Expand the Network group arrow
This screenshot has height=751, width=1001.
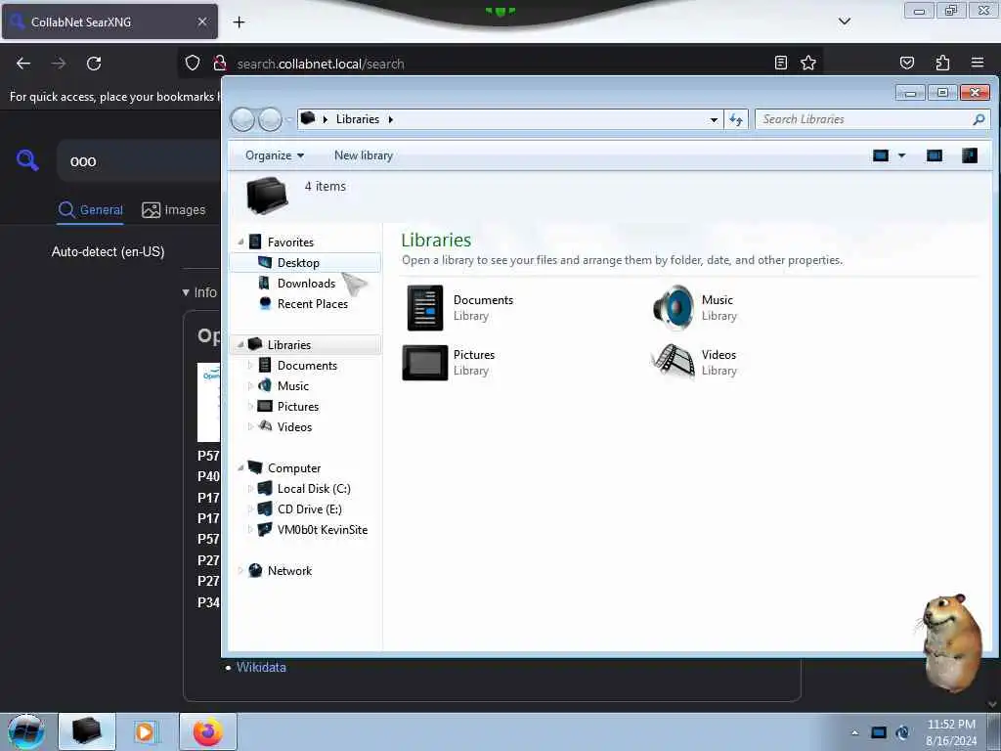(x=240, y=571)
